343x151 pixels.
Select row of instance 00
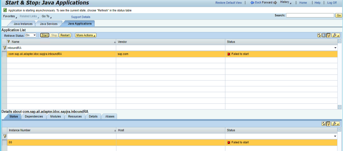(4, 142)
